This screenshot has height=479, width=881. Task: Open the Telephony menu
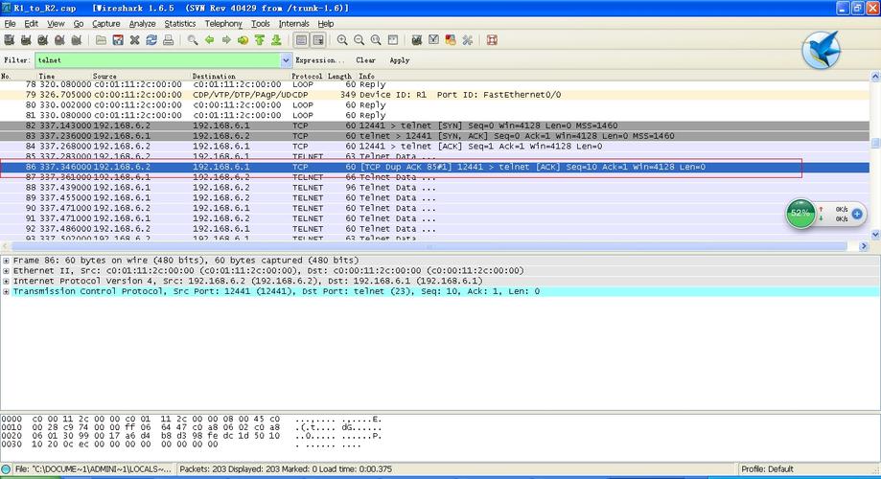pos(223,24)
